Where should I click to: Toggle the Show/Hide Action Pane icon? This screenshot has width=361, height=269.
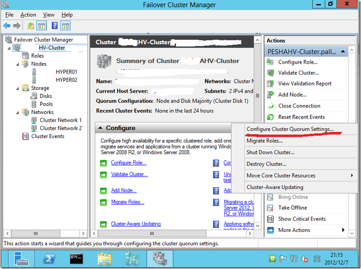(x=65, y=26)
